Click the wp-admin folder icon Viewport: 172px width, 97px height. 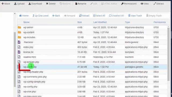pyautogui.click(x=19, y=27)
